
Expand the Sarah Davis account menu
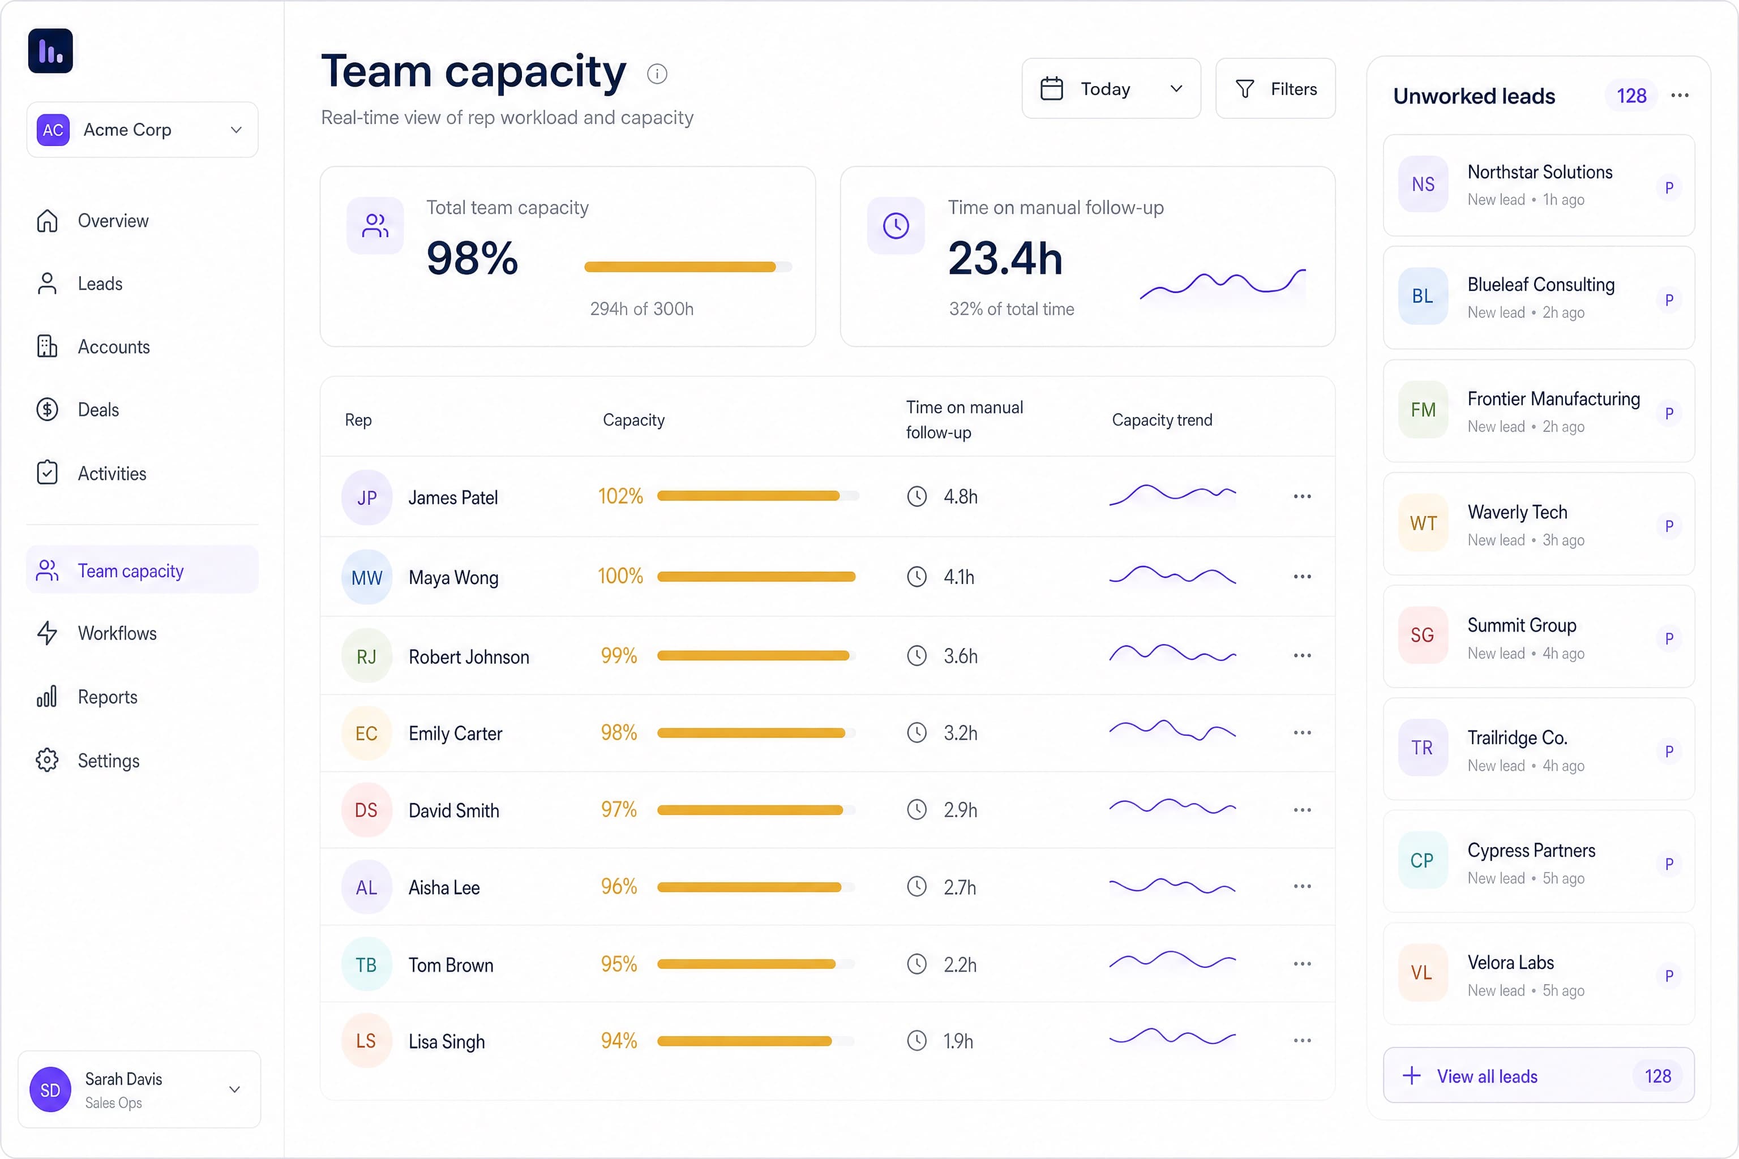coord(139,1089)
